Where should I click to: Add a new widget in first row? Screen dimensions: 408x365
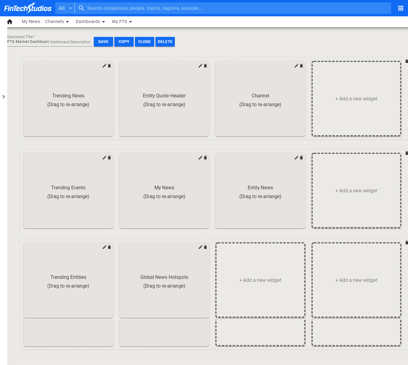tap(356, 99)
